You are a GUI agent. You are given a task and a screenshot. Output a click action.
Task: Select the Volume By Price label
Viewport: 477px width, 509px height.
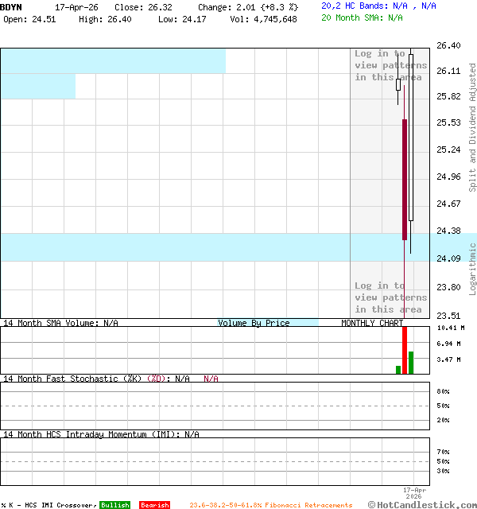[254, 323]
